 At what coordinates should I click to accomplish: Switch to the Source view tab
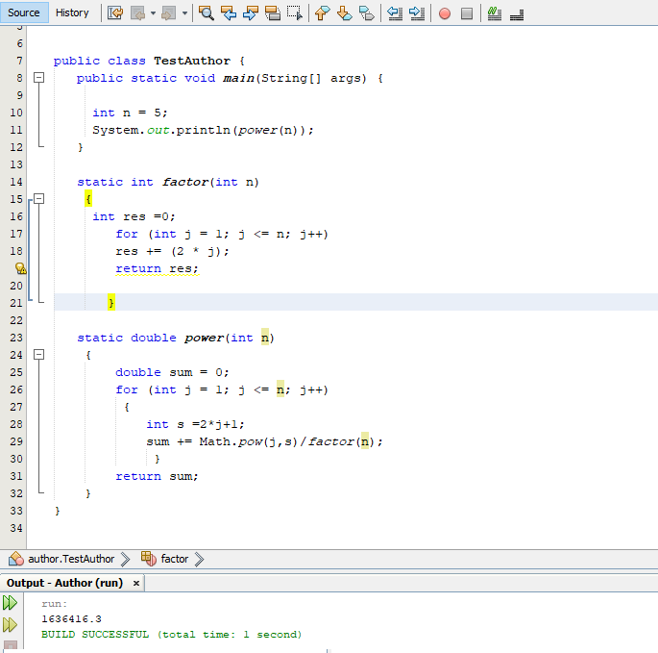click(x=24, y=13)
